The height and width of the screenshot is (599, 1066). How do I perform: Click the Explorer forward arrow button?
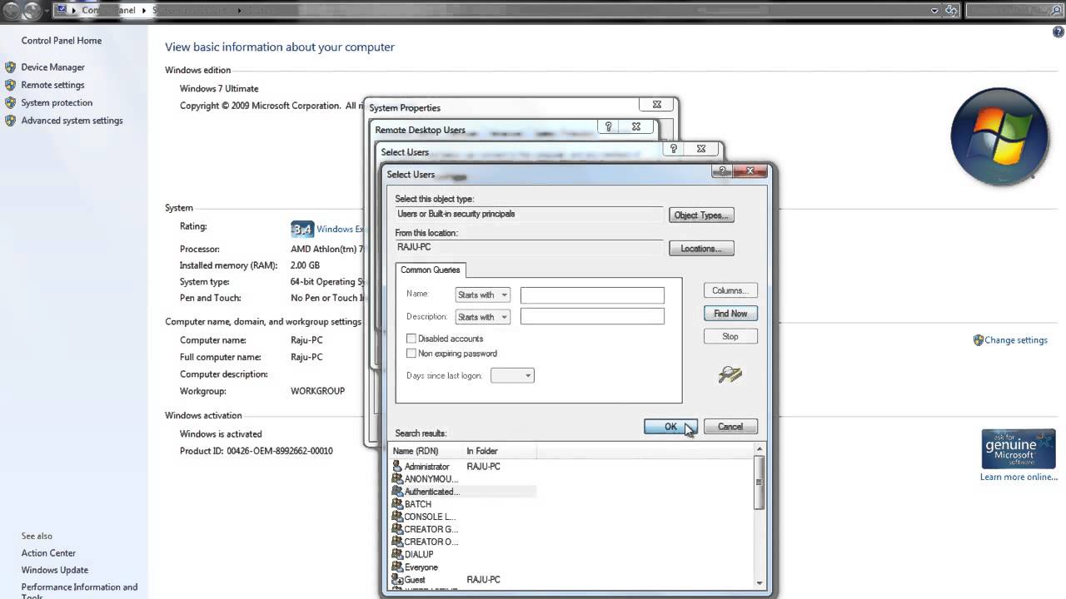click(32, 11)
